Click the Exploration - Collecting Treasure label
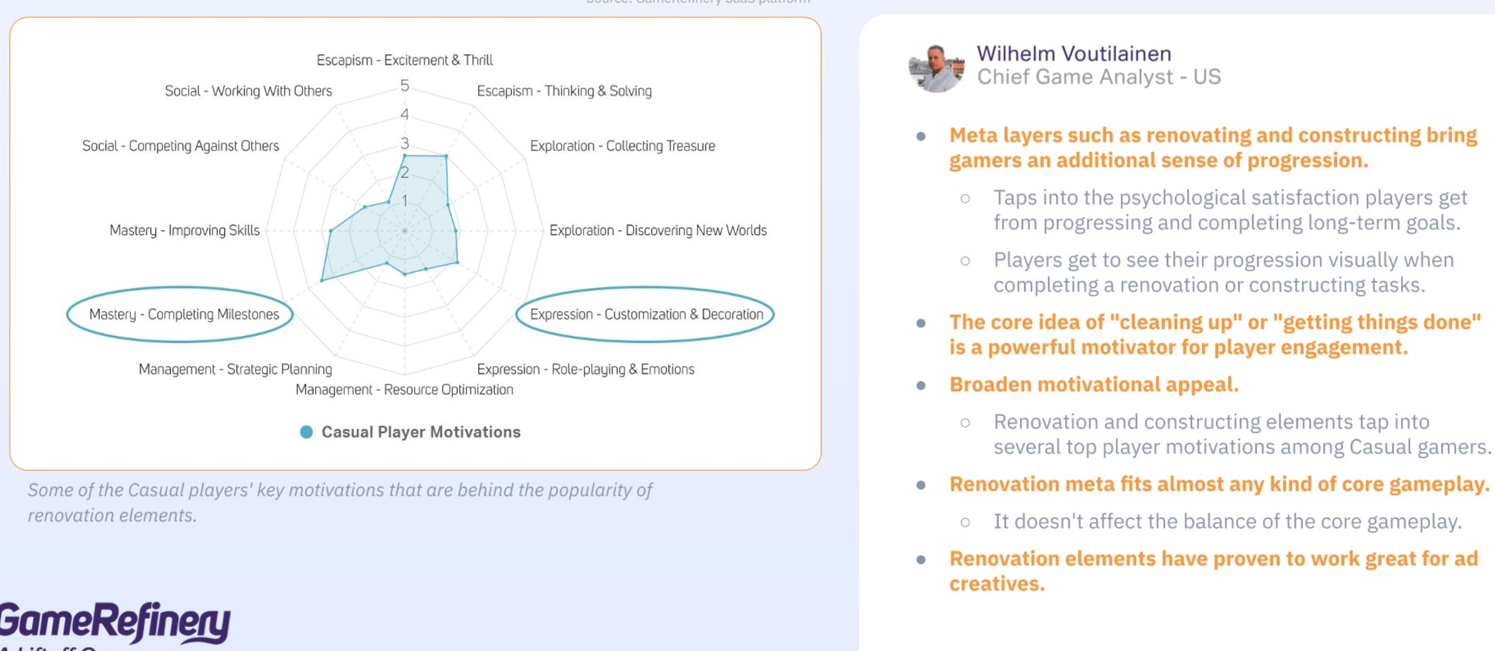The width and height of the screenshot is (1495, 651). coord(622,146)
